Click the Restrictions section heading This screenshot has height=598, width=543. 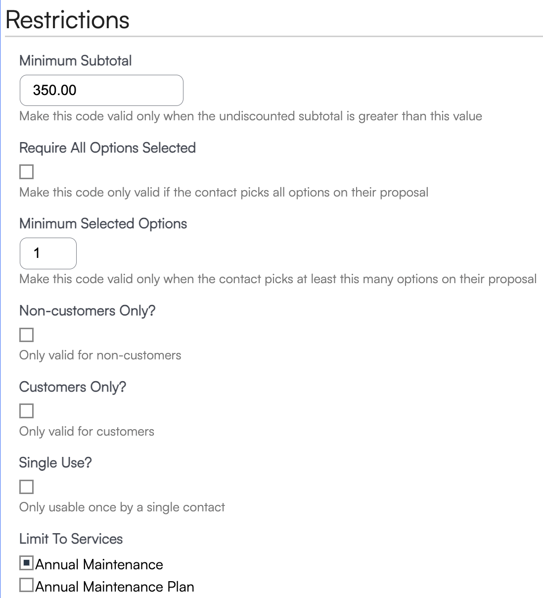pos(67,20)
